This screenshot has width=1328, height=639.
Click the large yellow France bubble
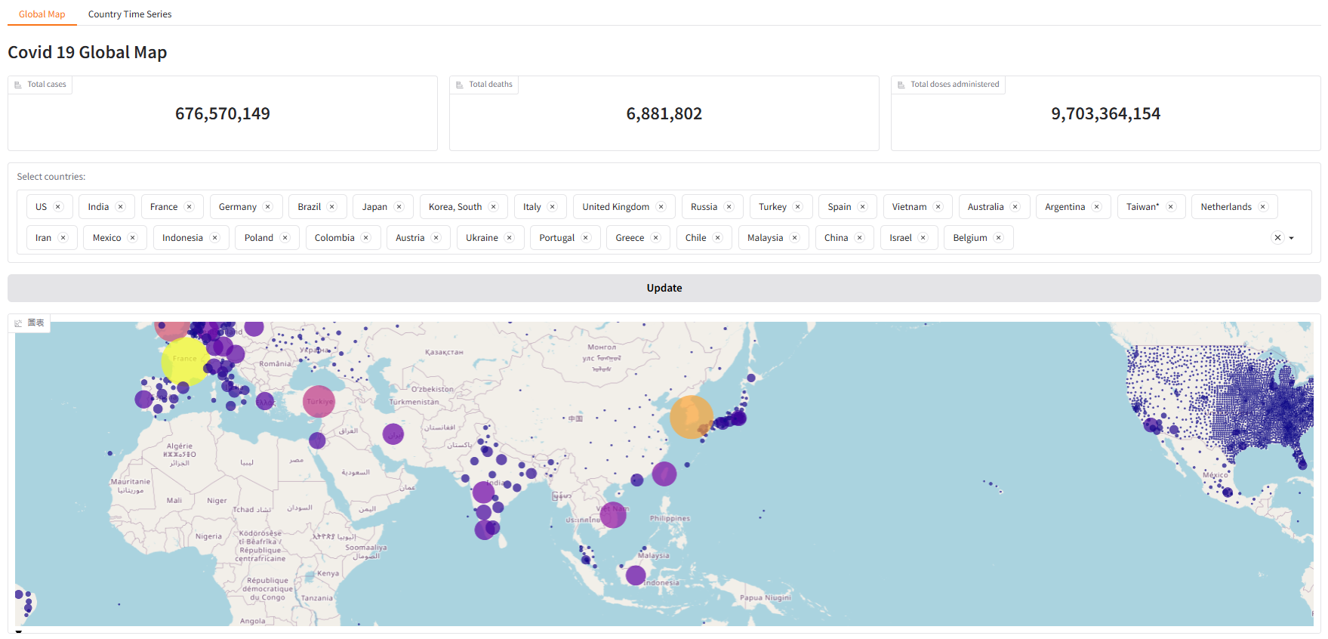tap(185, 361)
